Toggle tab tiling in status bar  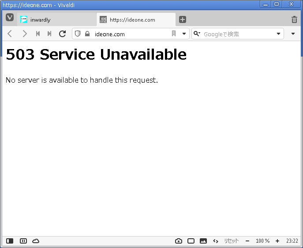23,241
